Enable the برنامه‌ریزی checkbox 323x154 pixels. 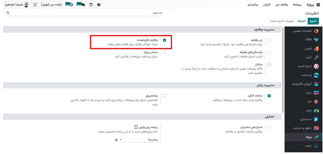click(x=164, y=96)
